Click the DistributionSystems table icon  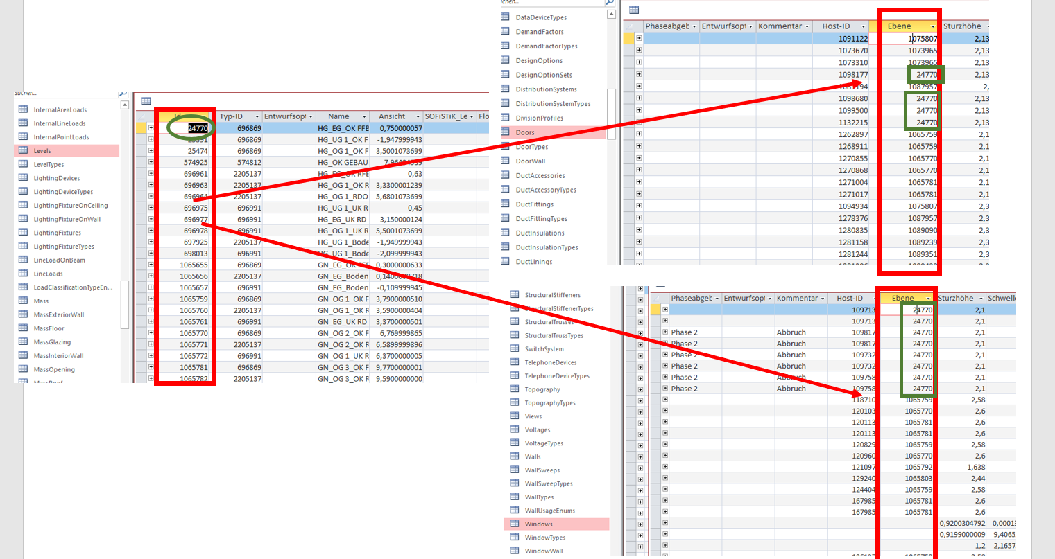click(x=506, y=89)
